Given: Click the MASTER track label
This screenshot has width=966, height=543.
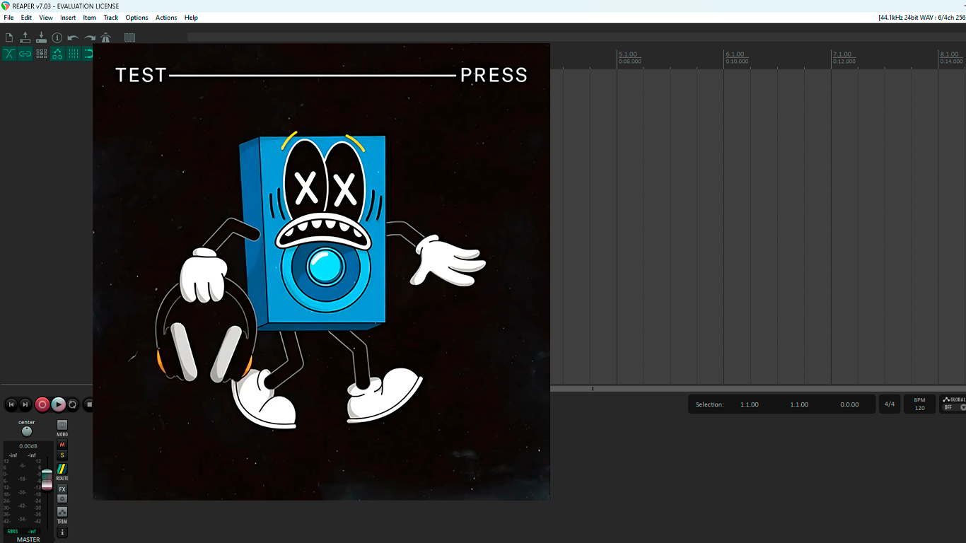Looking at the screenshot, I should (28, 539).
